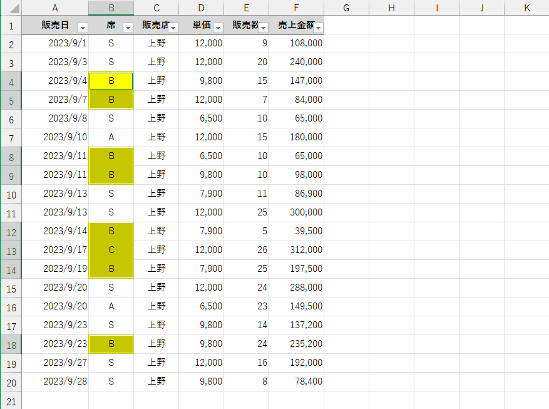
Task: Click sales amount cell 180,000
Action: 297,137
